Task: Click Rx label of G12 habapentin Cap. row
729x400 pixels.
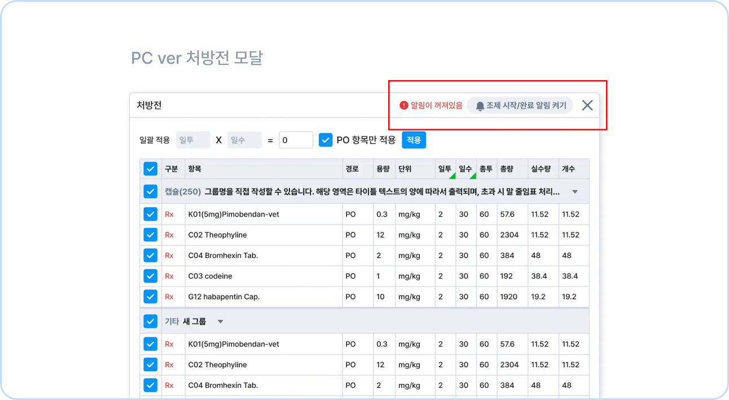Action: tap(169, 297)
